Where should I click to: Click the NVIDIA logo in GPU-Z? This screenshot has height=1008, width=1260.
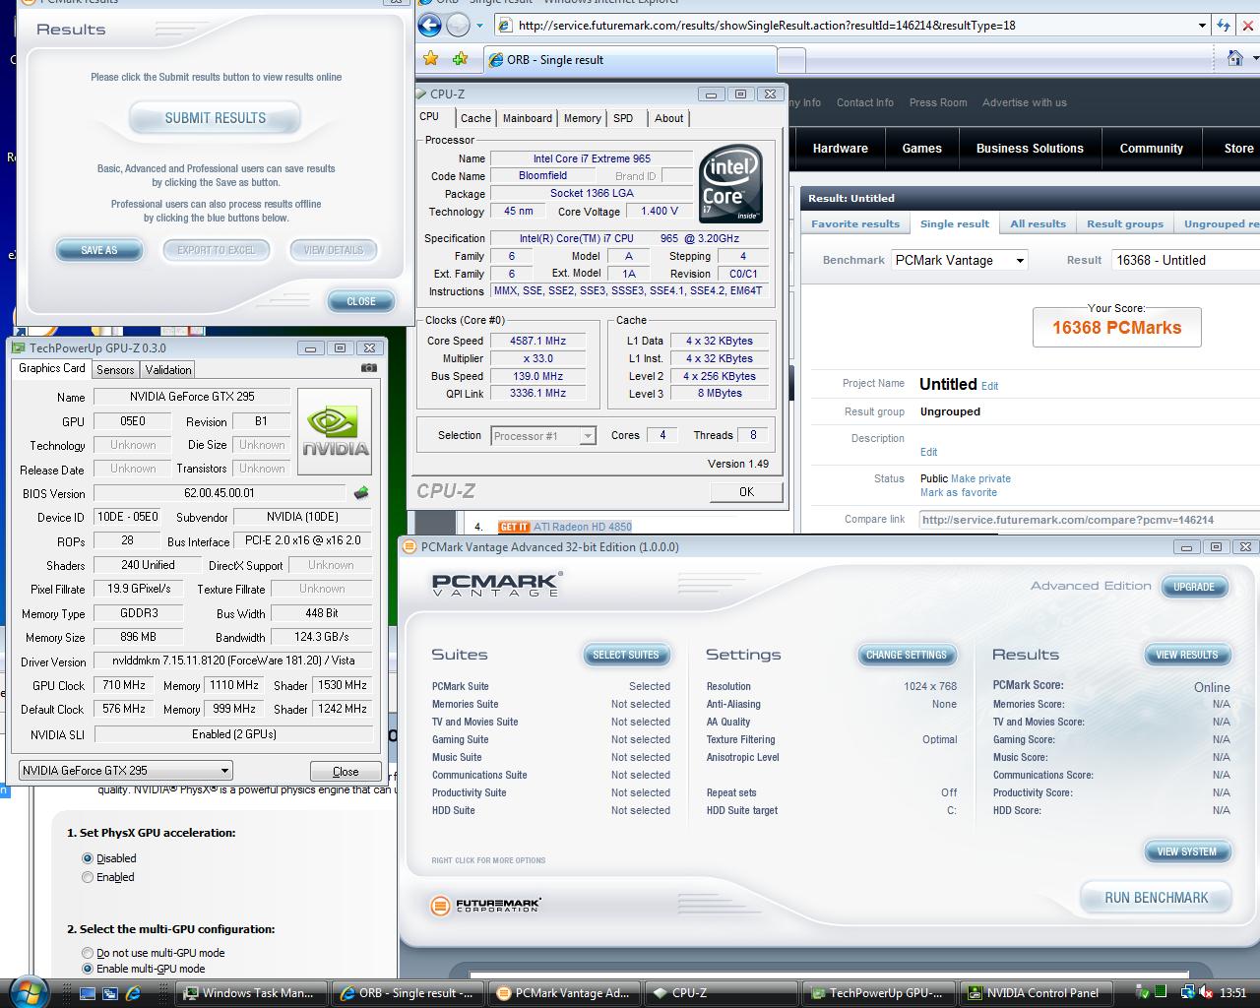pos(335,431)
